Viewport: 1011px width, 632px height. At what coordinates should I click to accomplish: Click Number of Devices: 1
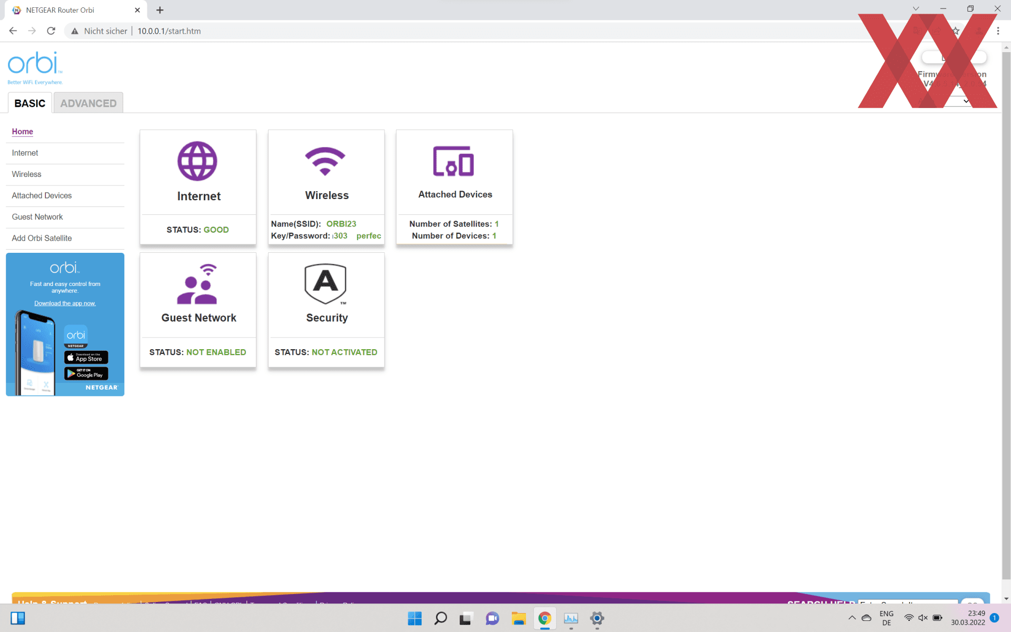[x=454, y=236]
